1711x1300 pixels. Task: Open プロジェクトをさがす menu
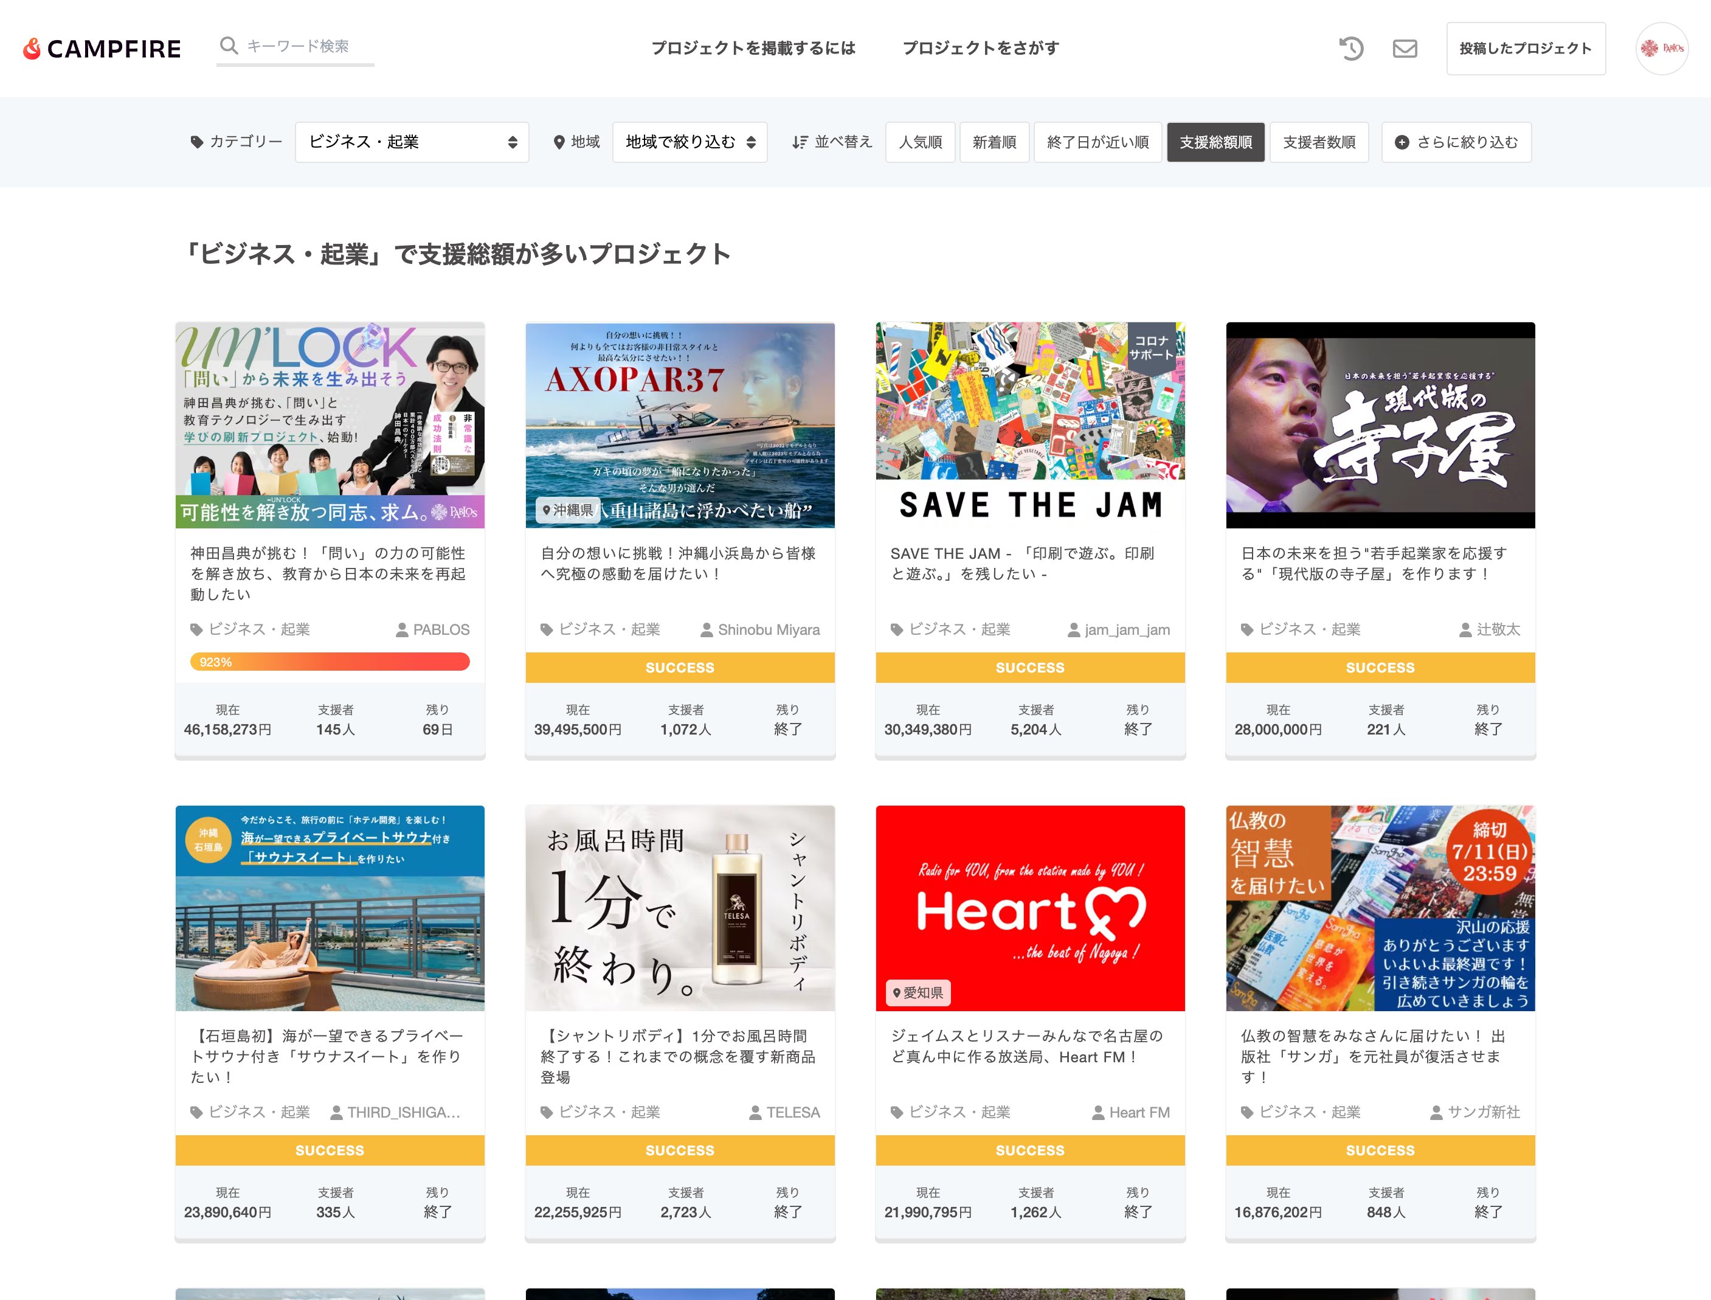981,48
